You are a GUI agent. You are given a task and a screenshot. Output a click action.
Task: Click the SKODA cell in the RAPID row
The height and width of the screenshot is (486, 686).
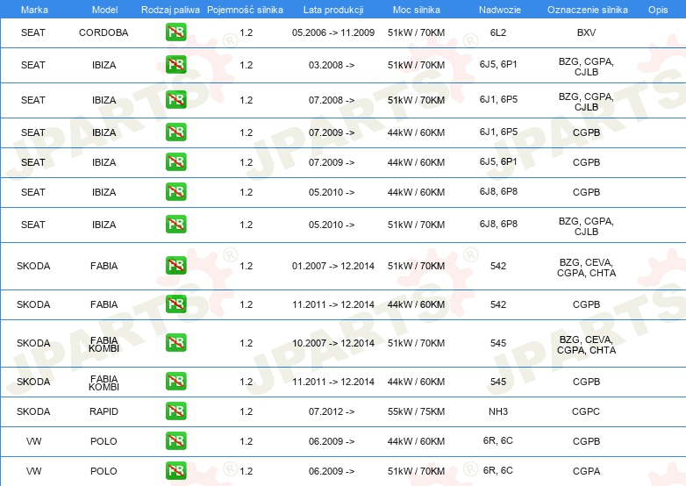33,411
